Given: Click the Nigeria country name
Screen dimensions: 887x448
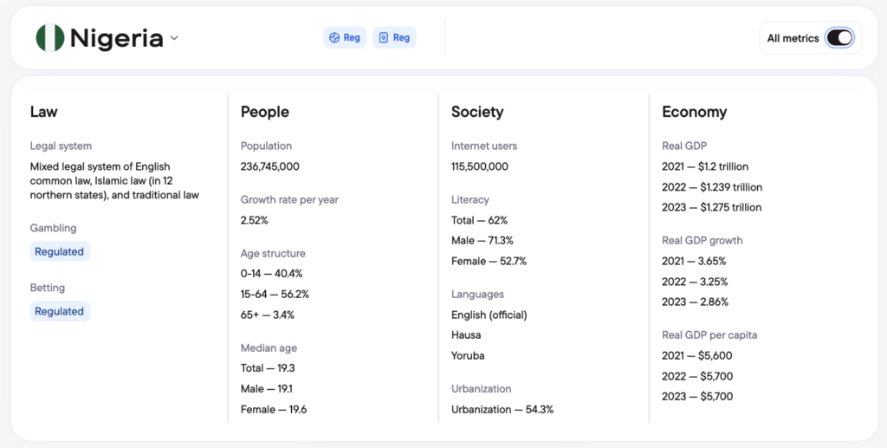Looking at the screenshot, I should click(x=116, y=38).
